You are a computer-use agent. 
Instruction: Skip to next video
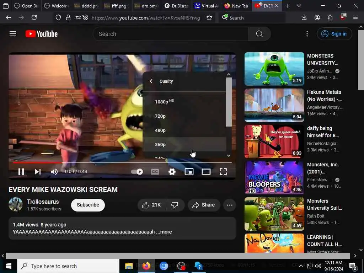click(38, 172)
